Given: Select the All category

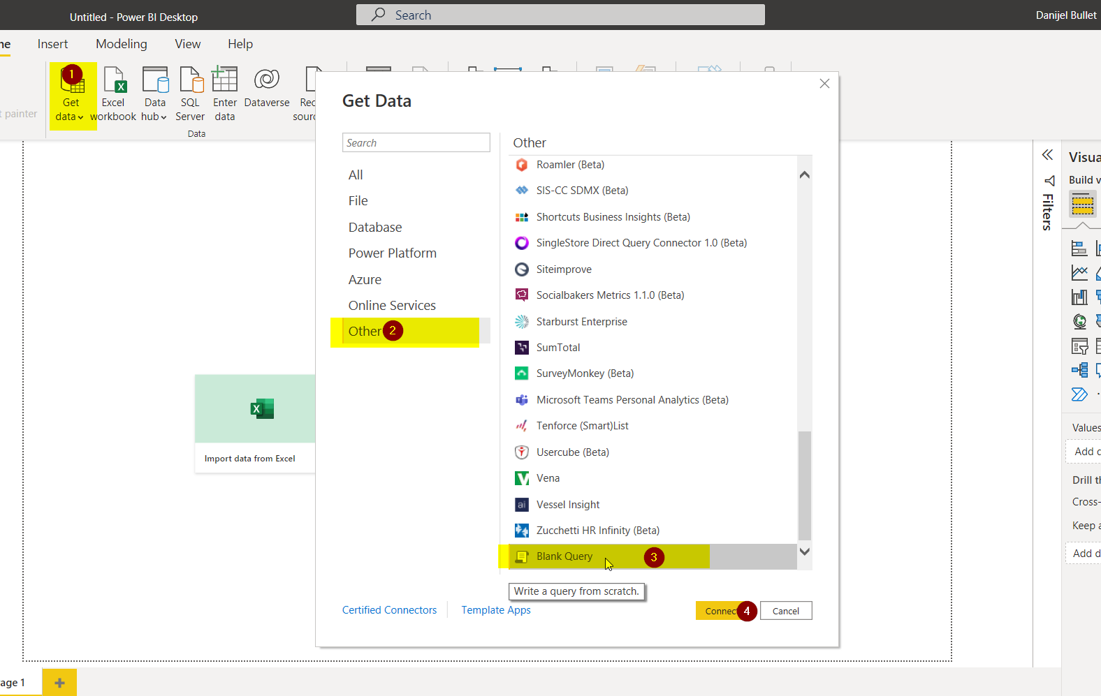Looking at the screenshot, I should coord(356,175).
